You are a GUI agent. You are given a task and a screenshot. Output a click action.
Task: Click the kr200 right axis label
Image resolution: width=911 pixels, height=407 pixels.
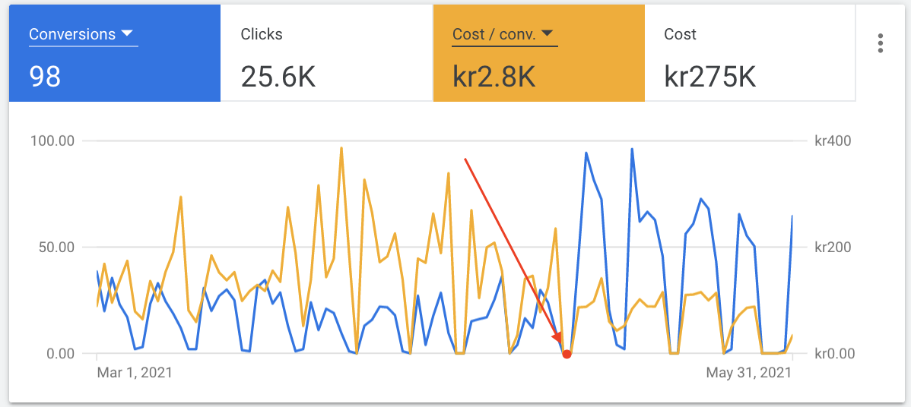[833, 247]
